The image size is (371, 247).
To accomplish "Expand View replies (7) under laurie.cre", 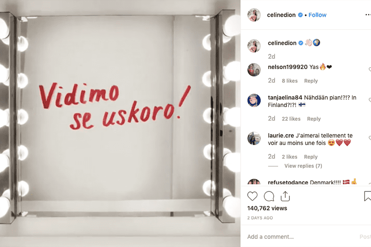I will [x=303, y=166].
